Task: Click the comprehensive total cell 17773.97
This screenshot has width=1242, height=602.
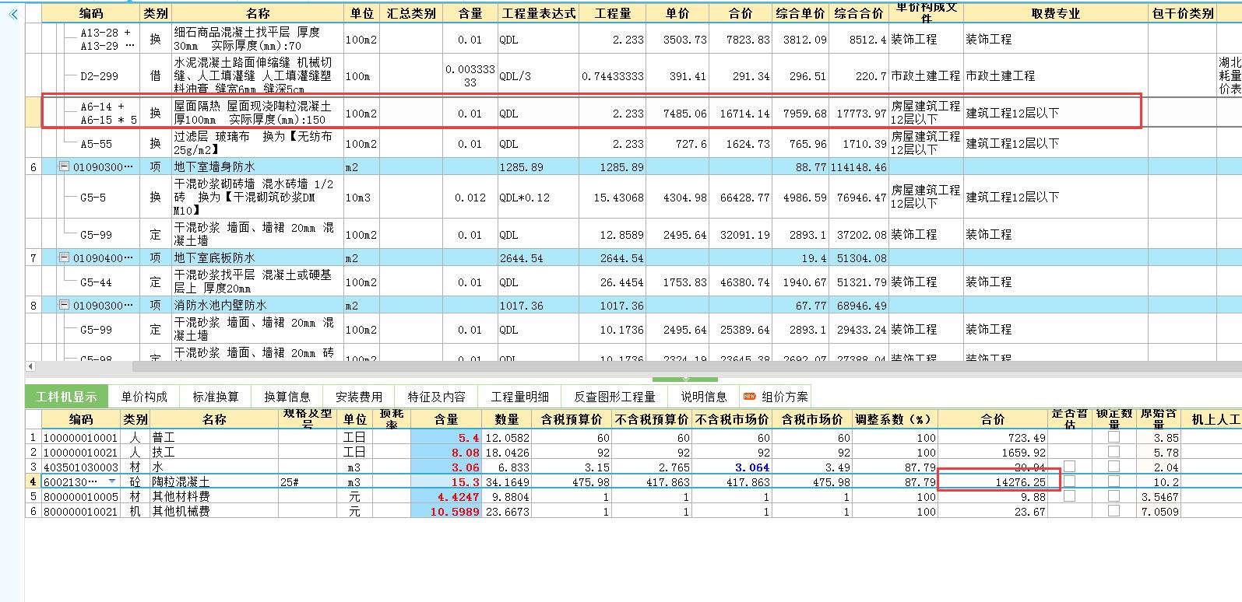Action: pos(859,113)
